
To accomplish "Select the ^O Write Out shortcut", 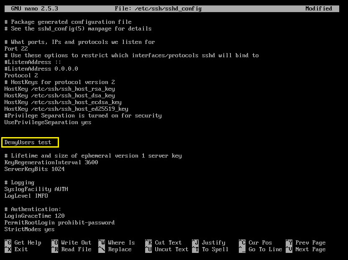I will point(71,242).
